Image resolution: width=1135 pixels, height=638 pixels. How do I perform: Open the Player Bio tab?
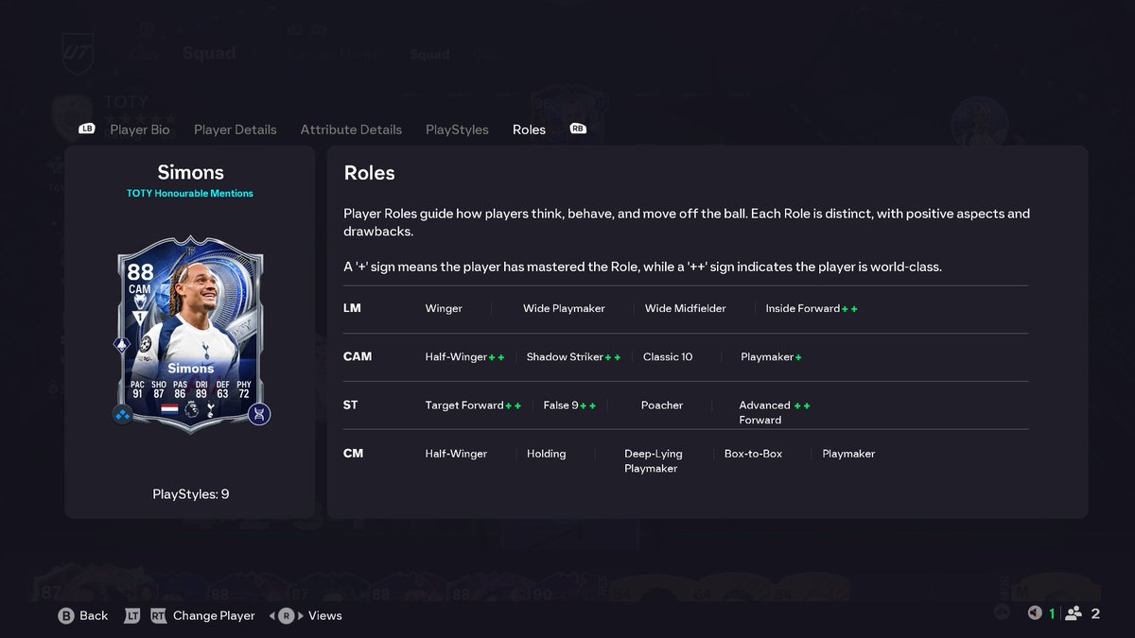tap(140, 129)
